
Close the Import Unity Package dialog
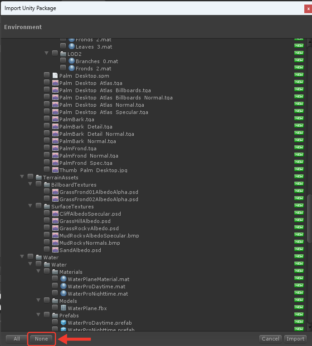click(308, 9)
